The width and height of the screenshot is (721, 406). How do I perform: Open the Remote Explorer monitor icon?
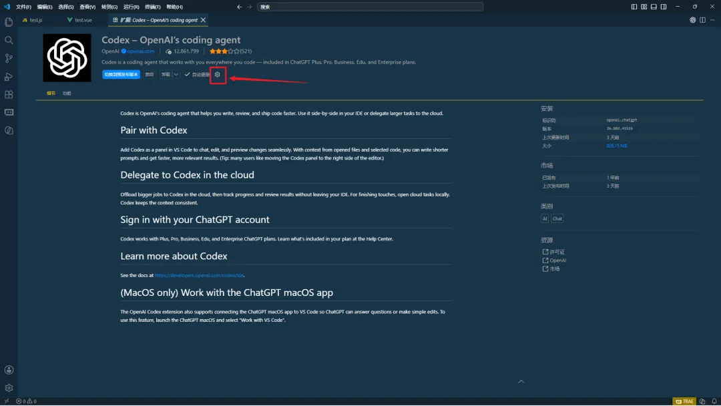click(9, 112)
